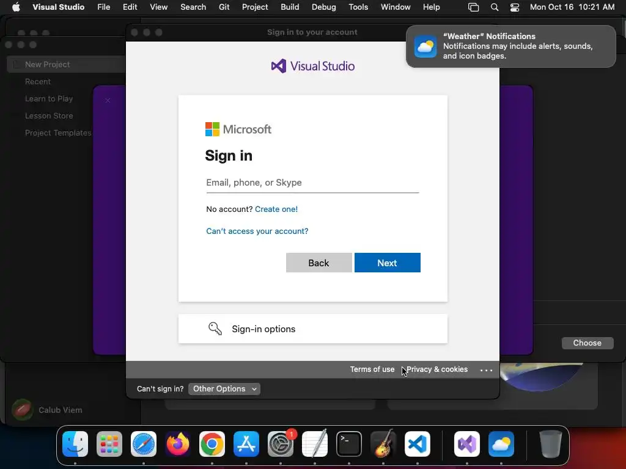Viewport: 626px width, 469px height.
Task: Open the Tools menu
Action: 358,7
